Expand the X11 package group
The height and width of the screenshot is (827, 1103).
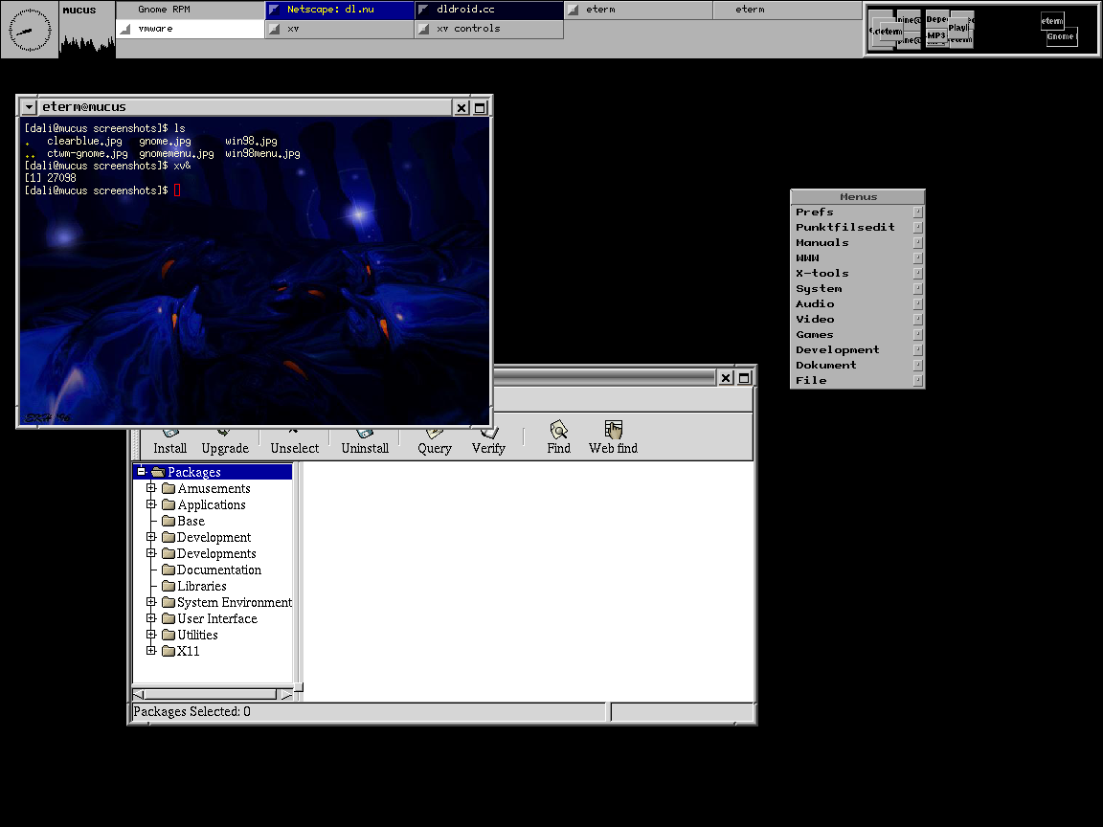[x=150, y=651]
